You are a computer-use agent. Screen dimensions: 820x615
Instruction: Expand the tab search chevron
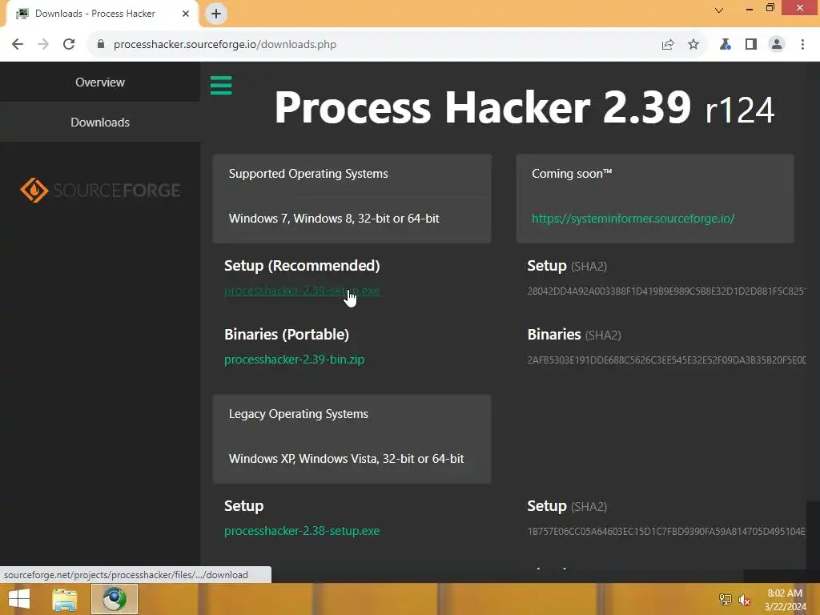tap(719, 10)
